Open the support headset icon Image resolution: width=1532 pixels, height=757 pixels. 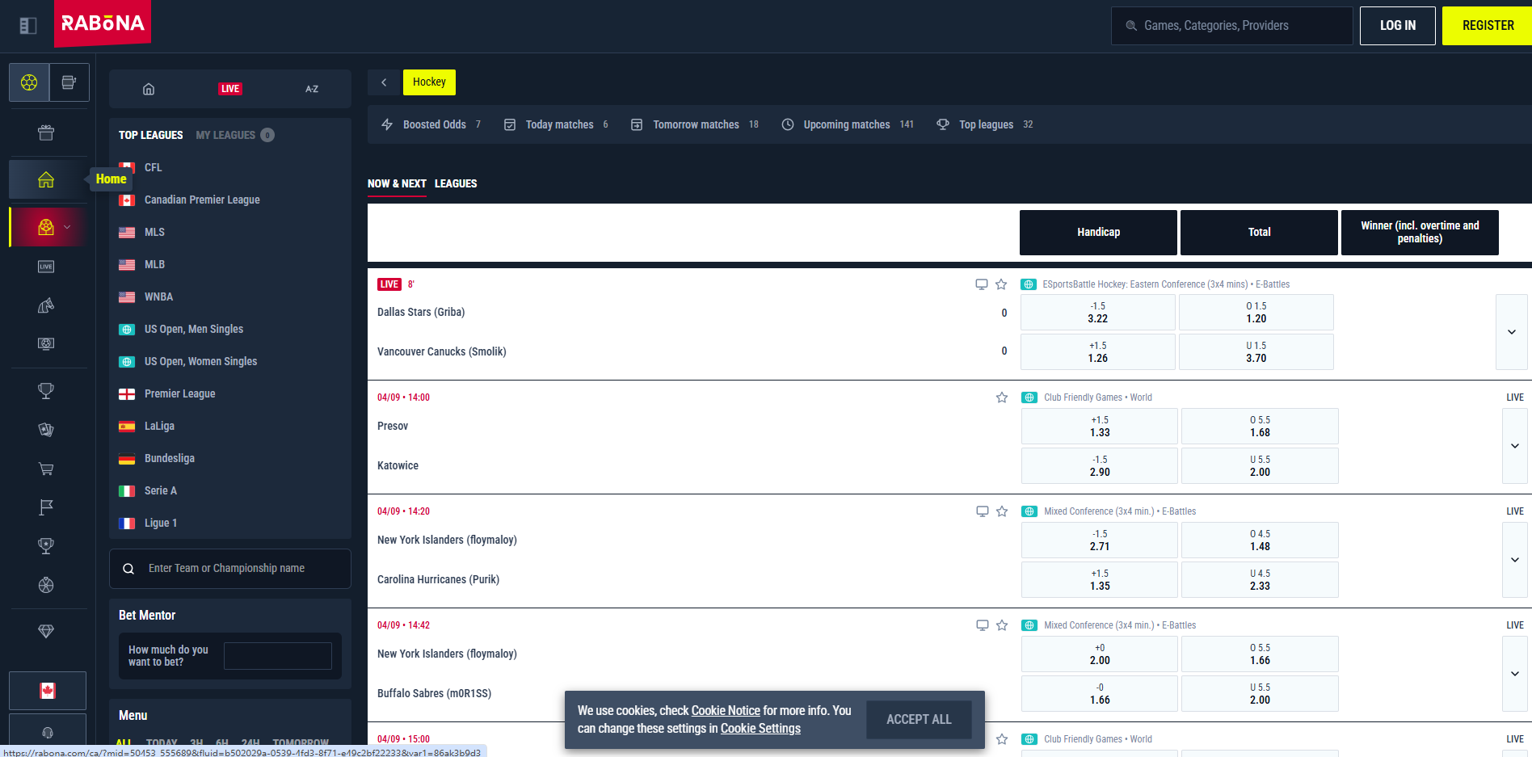pyautogui.click(x=48, y=732)
